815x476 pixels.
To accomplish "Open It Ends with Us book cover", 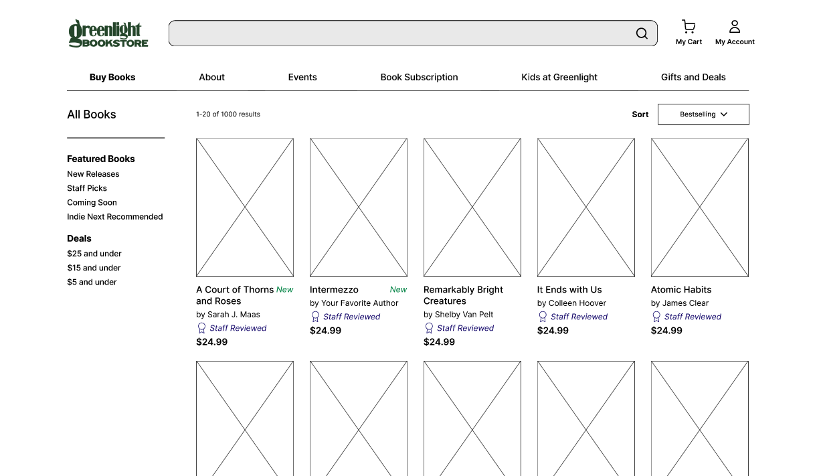I will point(586,208).
